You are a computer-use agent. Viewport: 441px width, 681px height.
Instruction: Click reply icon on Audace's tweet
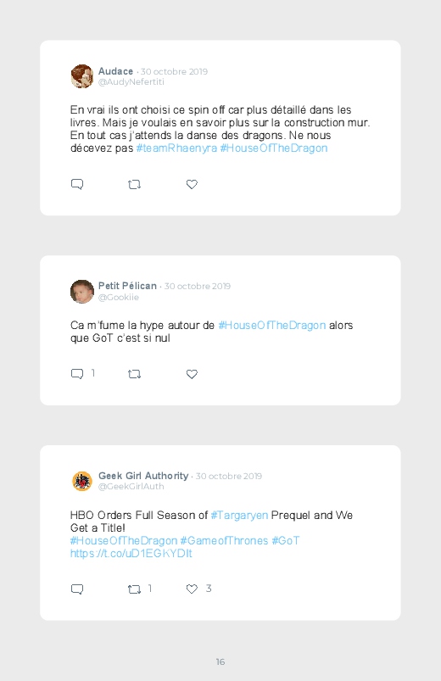point(77,184)
